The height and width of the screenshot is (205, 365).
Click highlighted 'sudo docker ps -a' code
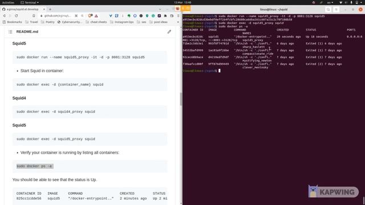tap(34, 166)
